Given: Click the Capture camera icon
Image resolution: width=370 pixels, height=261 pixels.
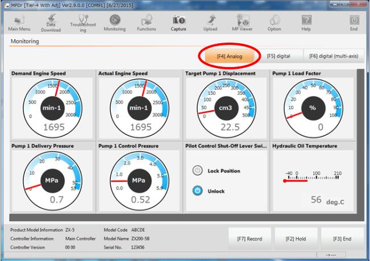Looking at the screenshot, I should click(178, 23).
